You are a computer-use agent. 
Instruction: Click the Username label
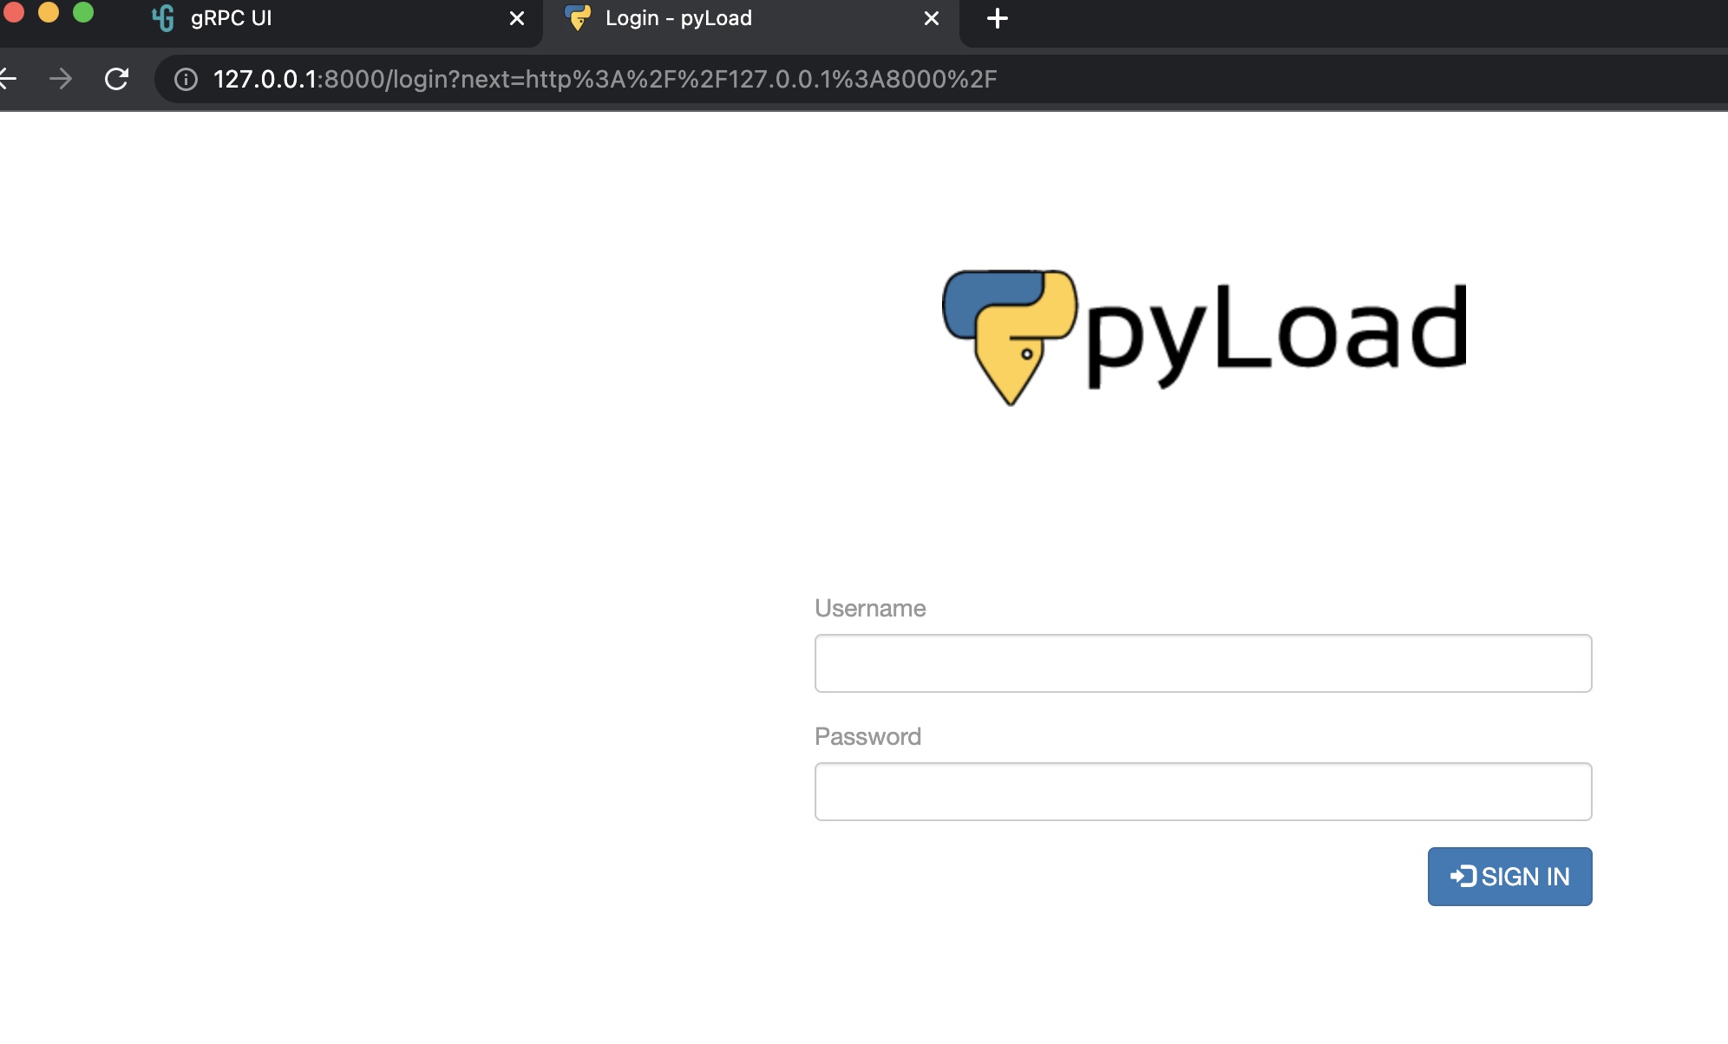pos(870,608)
